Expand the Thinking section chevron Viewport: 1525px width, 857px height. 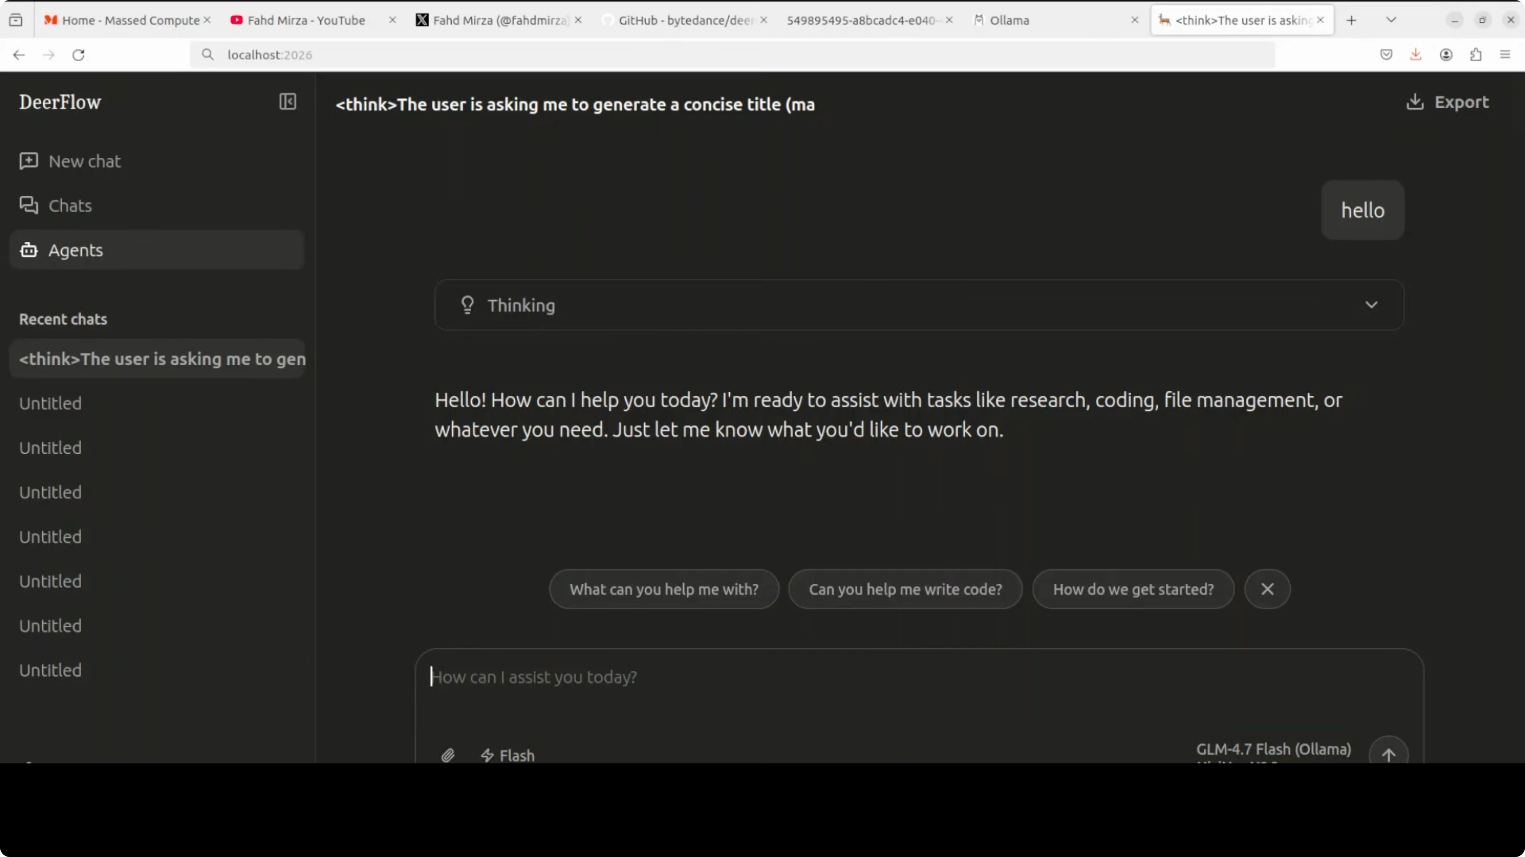pos(1371,305)
